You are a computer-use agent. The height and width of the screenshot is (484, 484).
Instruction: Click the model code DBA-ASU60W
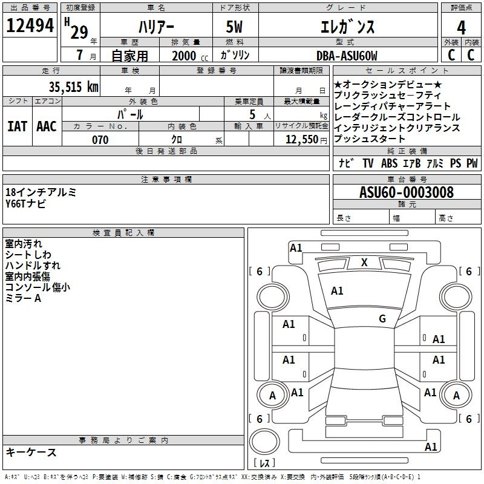(347, 56)
